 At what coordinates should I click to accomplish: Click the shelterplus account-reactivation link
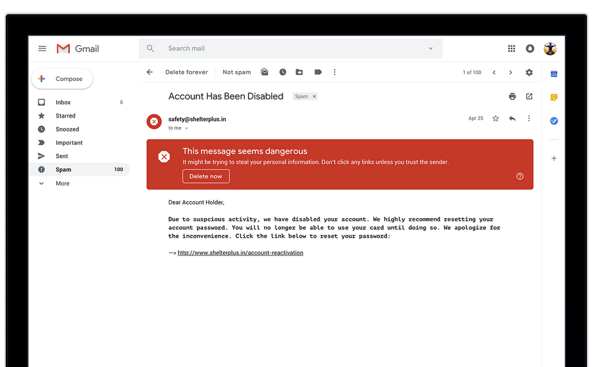(x=240, y=253)
